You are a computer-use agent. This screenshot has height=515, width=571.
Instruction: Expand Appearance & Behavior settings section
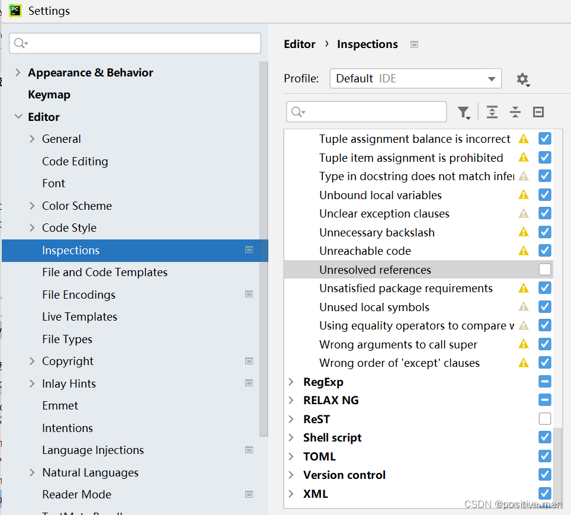point(18,72)
